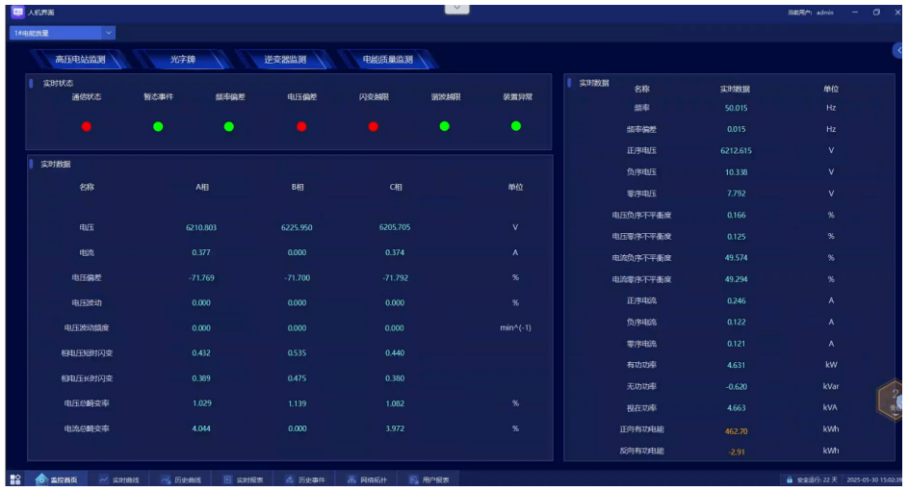
Task: Expand the right-edge side panel arrow
Action: 898,51
